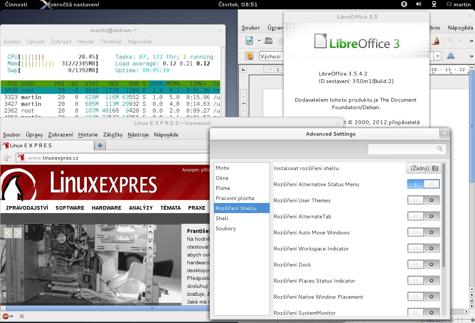Image resolution: width=475 pixels, height=323 pixels.
Task: Click the Format Paintbrush icon in LibreOffice
Action: [x=436, y=40]
